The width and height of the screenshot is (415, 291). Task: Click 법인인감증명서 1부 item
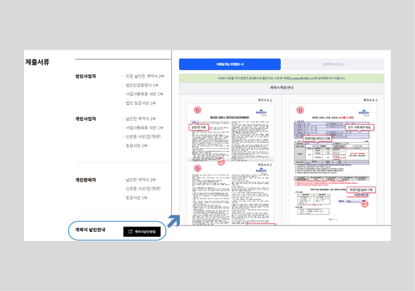point(141,85)
